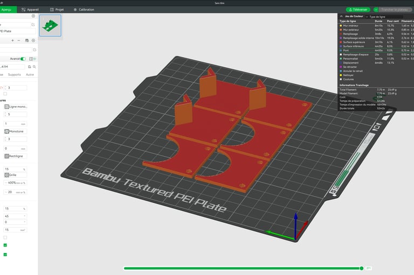Click the Mur intérieur yellow color swatch
The width and height of the screenshot is (414, 275).
[x=340, y=25]
